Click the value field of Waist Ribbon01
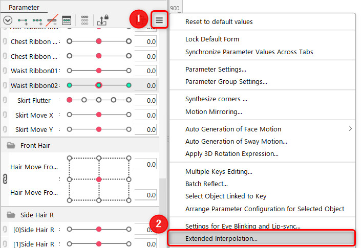Image resolution: width=362 pixels, height=248 pixels. pos(146,71)
